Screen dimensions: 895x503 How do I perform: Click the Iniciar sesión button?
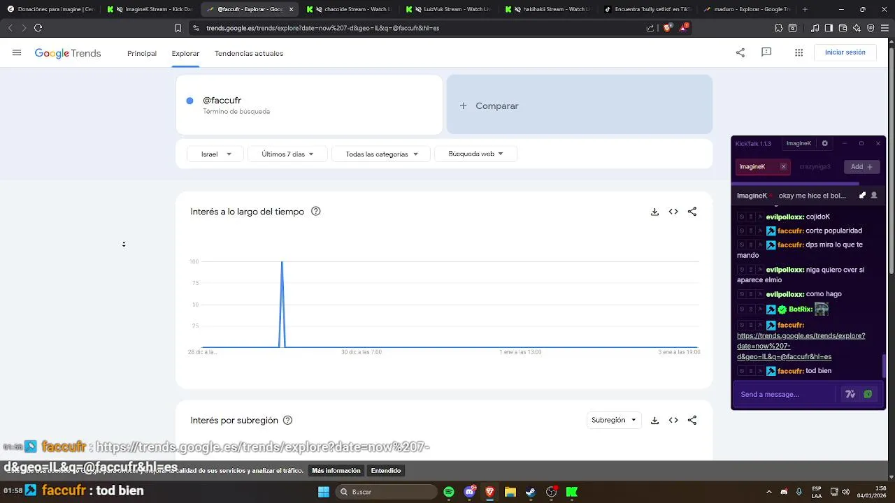(845, 52)
